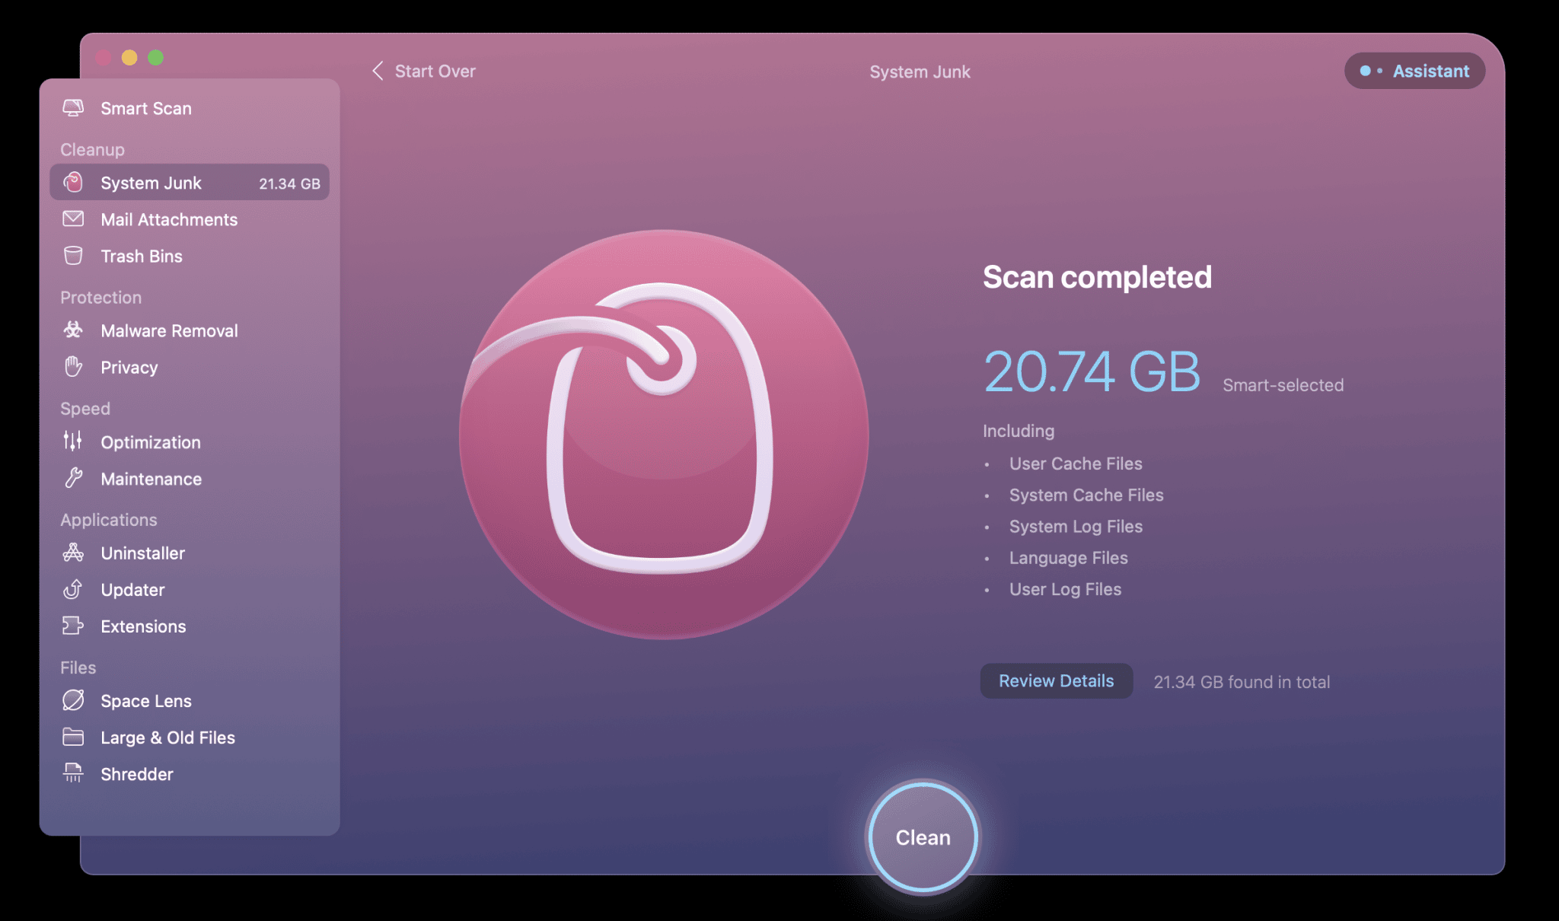The height and width of the screenshot is (921, 1559).
Task: Select the Maintenance menu item
Action: pos(150,478)
